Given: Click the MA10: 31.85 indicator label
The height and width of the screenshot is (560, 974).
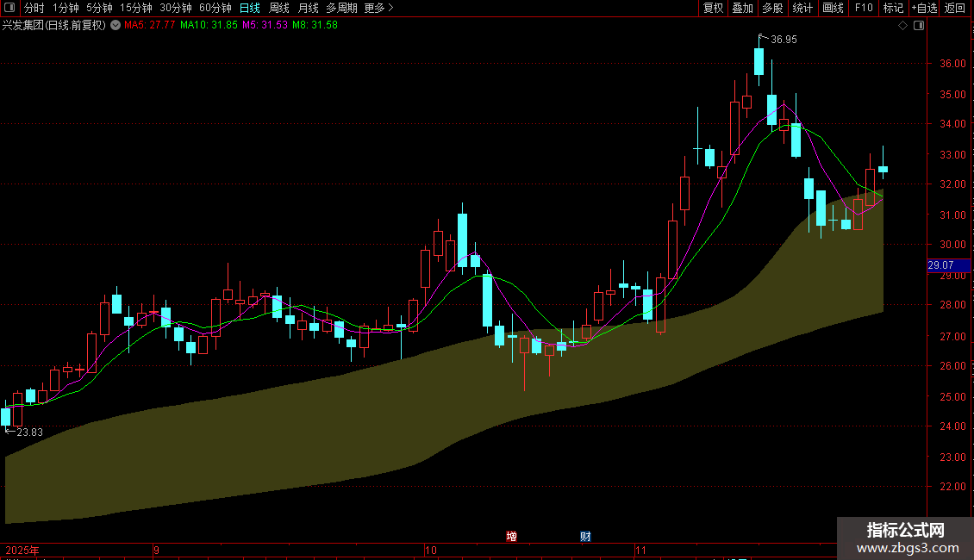Looking at the screenshot, I should click(x=209, y=26).
